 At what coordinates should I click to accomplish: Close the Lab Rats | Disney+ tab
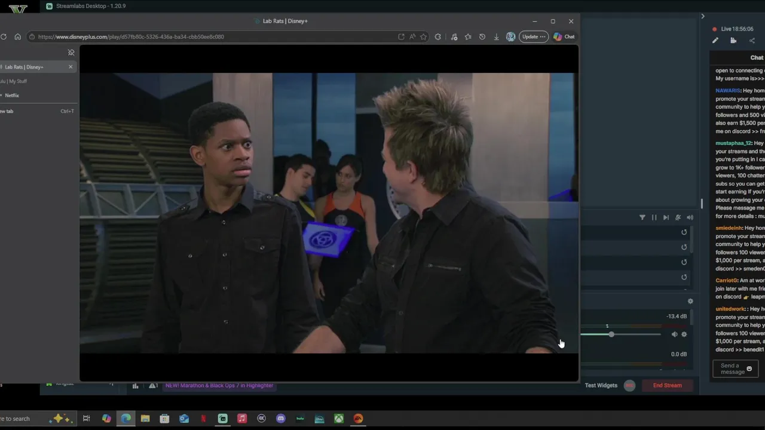[71, 67]
